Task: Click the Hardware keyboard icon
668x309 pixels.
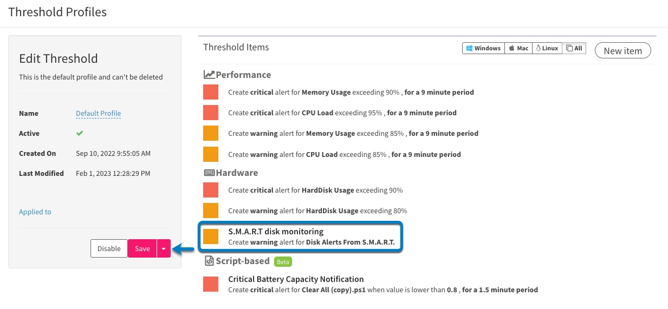Action: pyautogui.click(x=209, y=173)
